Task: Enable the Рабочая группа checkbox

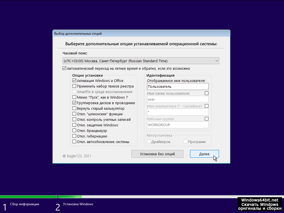Action: [x=206, y=119]
